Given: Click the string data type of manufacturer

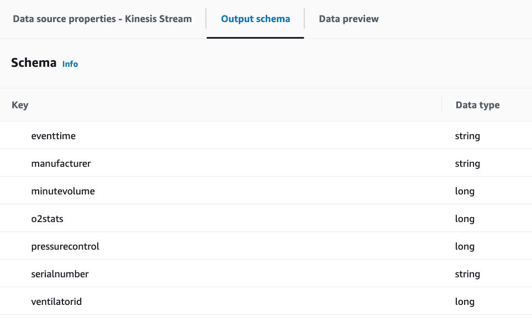Looking at the screenshot, I should click(x=467, y=163).
